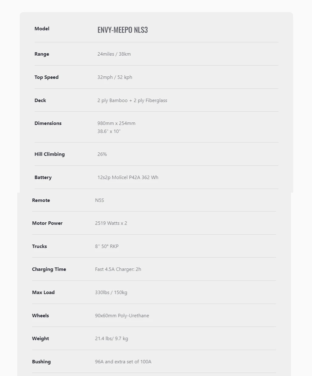Select 2 ply Bamboo + 2 ply Fiberglass text
The image size is (312, 376).
[x=132, y=100]
